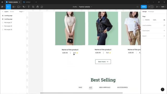Viewport: 167px width, 94px height.
Task: Select the Rectangle 26 layer
Action: click(x=8, y=30)
